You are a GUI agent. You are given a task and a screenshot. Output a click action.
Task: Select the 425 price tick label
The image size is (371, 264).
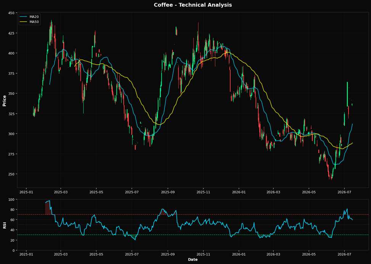11,33
